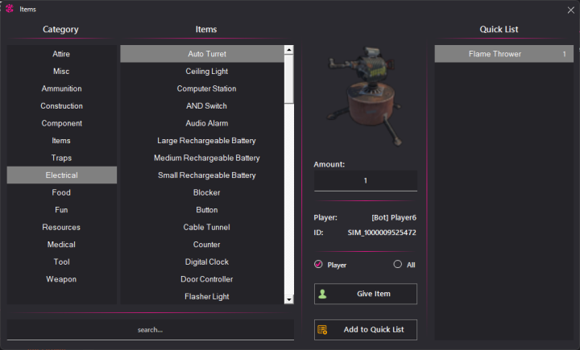Select the Items category in list
580x350 pixels.
click(x=62, y=141)
